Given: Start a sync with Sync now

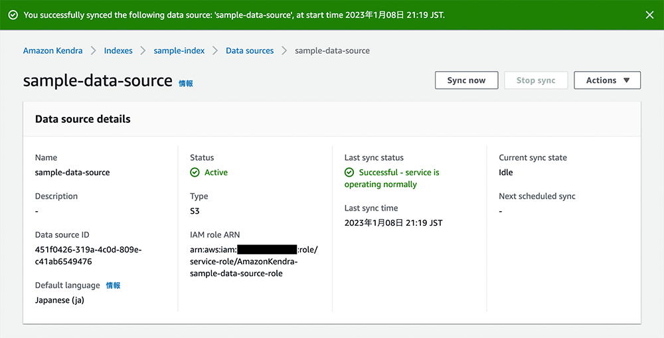Looking at the screenshot, I should 466,80.
